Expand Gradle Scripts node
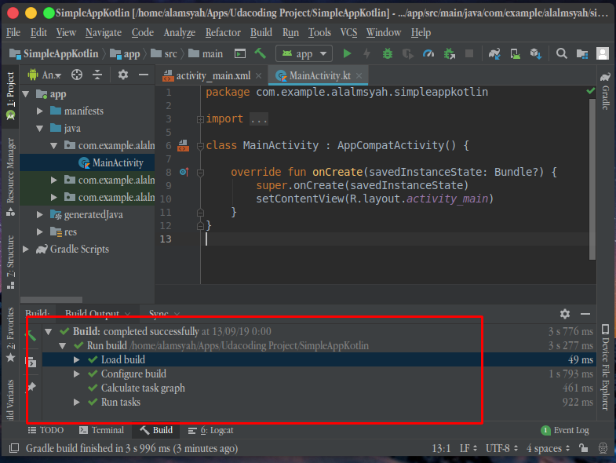Viewport: 616px width, 463px height. (26, 250)
